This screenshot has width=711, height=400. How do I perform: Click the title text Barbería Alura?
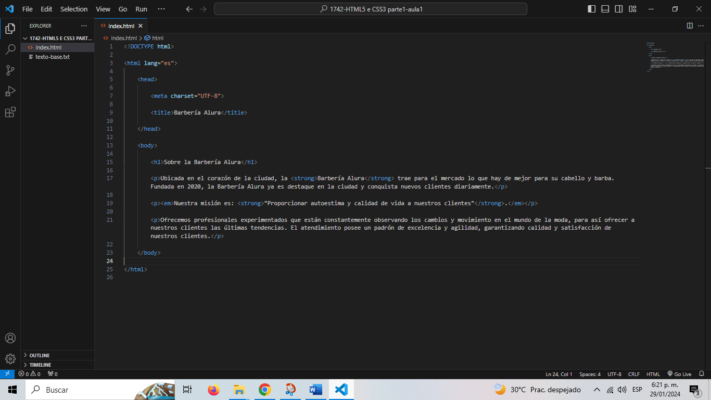click(197, 113)
